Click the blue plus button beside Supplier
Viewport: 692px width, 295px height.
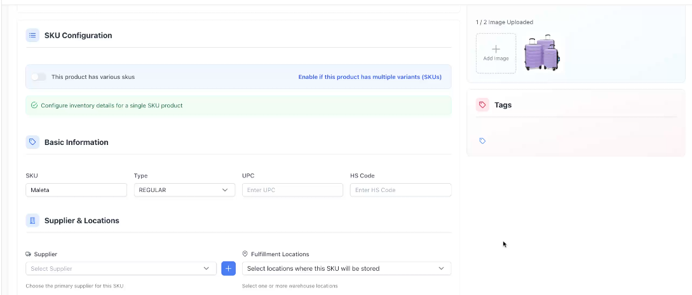click(x=228, y=268)
